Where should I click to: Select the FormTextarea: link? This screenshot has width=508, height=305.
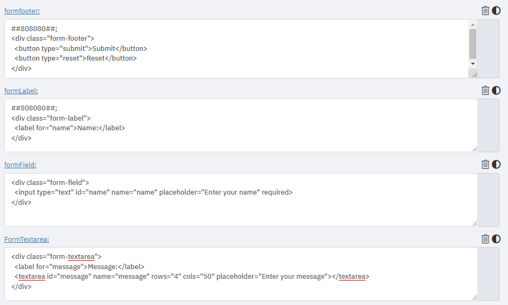(x=27, y=239)
